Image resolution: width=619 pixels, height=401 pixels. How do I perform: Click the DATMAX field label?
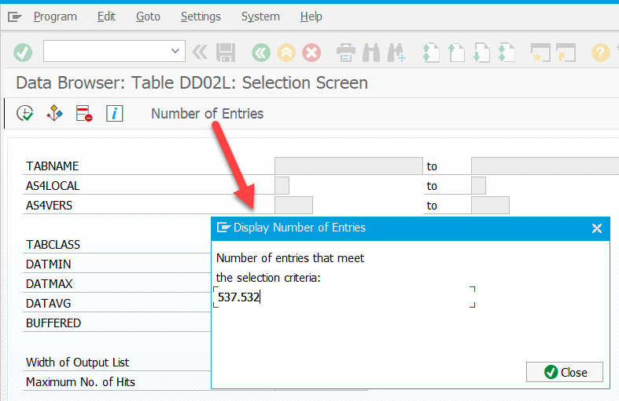50,284
